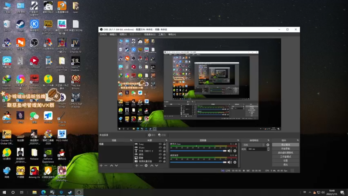348x196 pixels.
Task: Open File Explorer from the taskbar
Action: click(x=34, y=192)
